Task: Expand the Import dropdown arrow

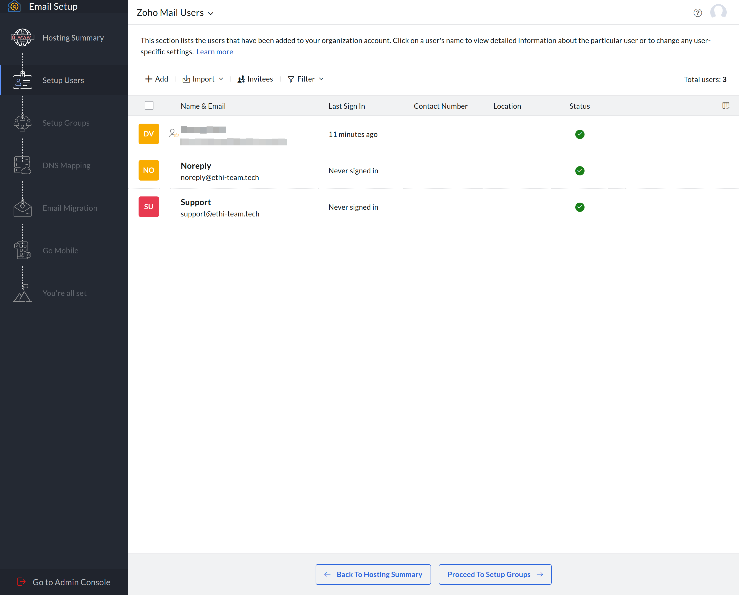Action: 221,79
